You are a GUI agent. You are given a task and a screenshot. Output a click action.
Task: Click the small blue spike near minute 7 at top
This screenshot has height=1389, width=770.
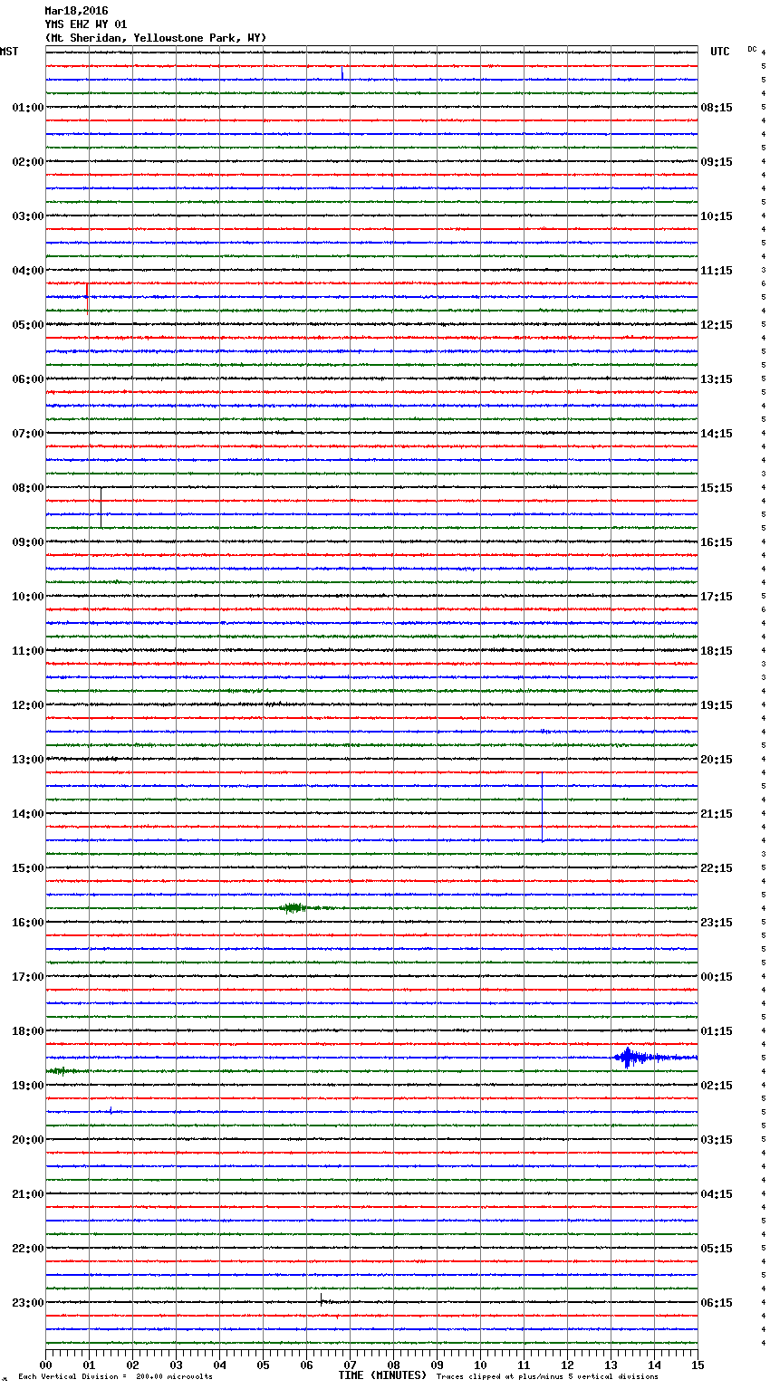tap(342, 74)
